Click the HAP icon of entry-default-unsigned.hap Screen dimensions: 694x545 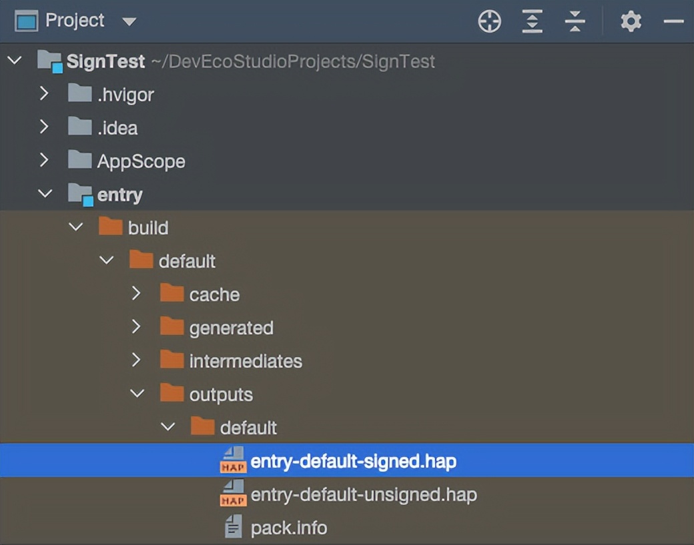tap(233, 494)
